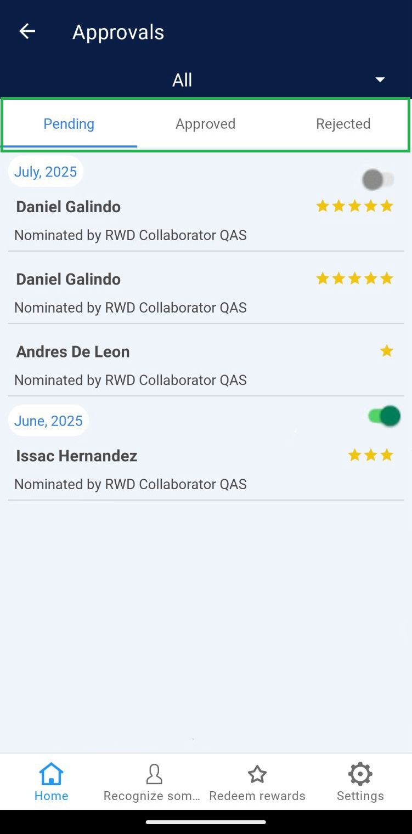Enable the July, 2025 toggle switch
Screen dimensions: 412x834
(x=378, y=179)
